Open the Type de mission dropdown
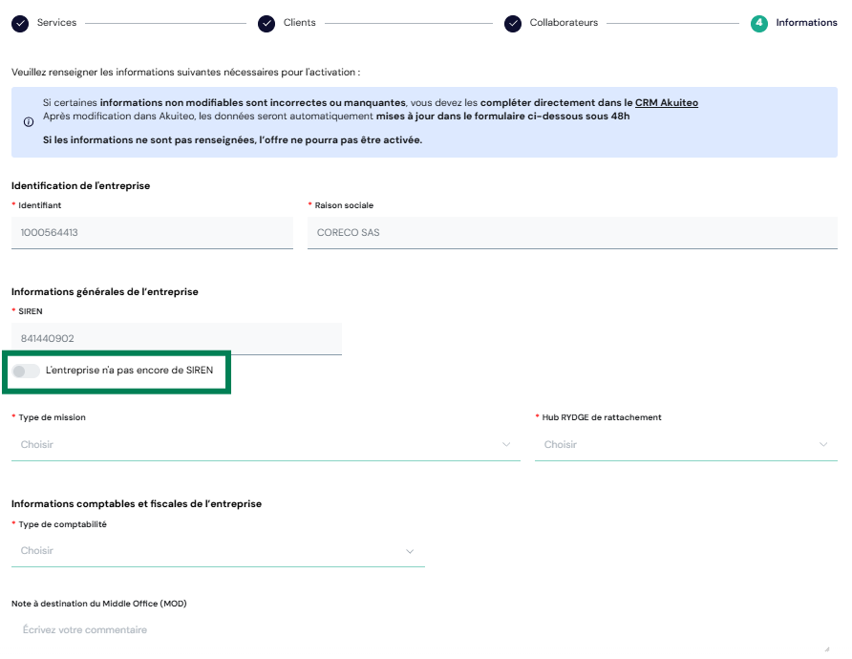Screen dimensions: 852x659 click(x=266, y=445)
